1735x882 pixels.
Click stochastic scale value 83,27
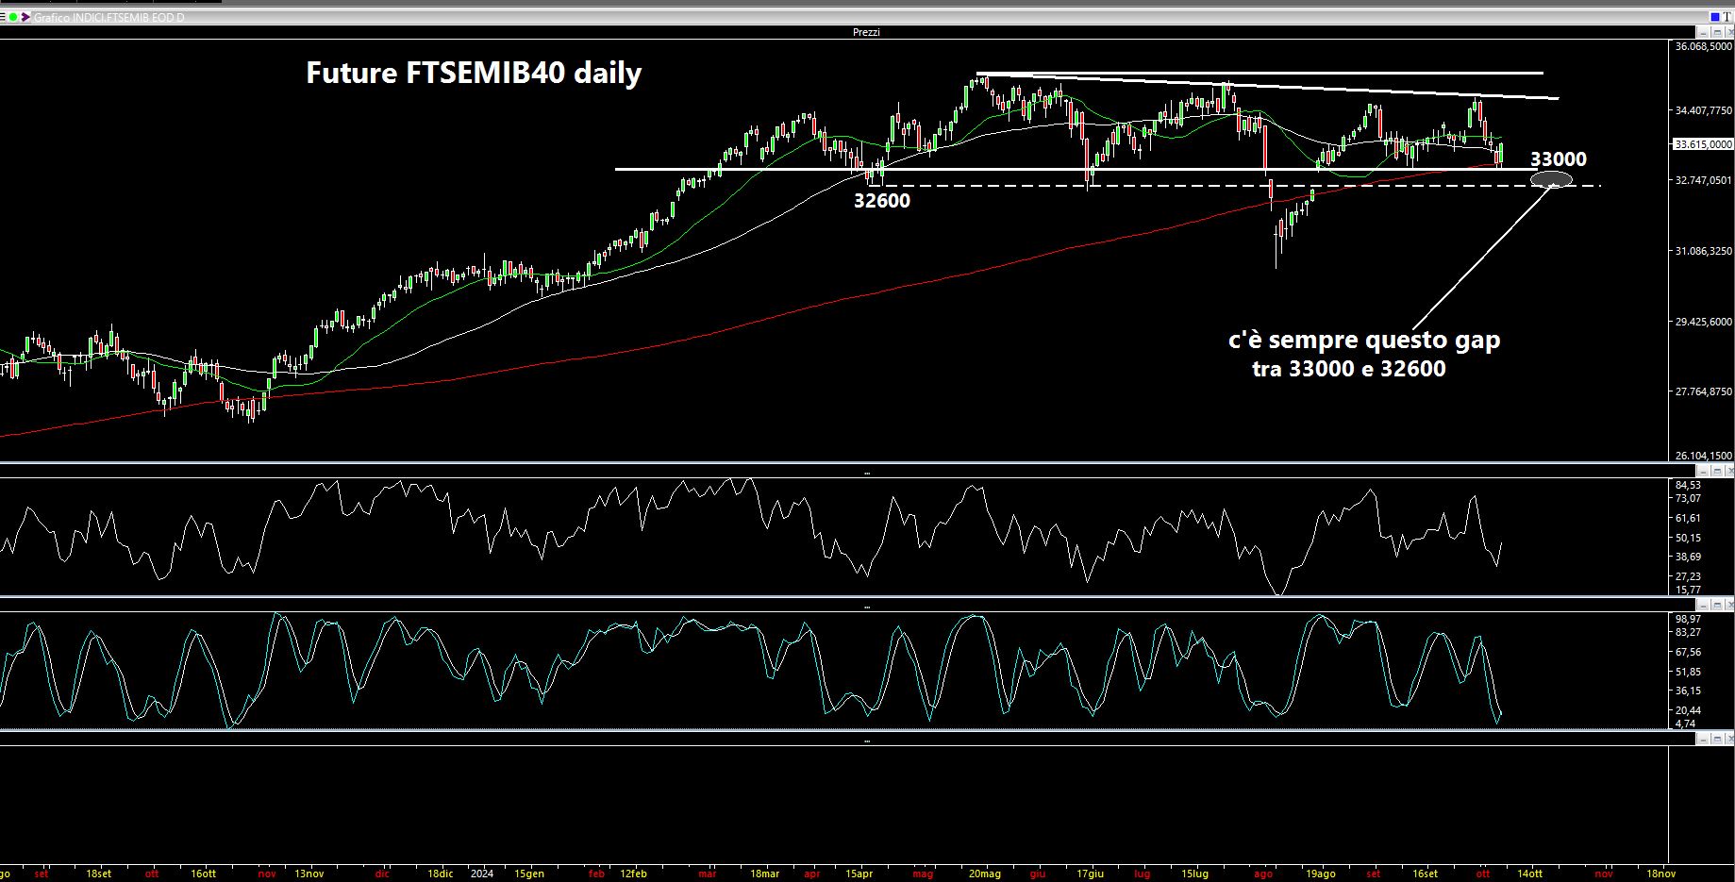[1689, 632]
